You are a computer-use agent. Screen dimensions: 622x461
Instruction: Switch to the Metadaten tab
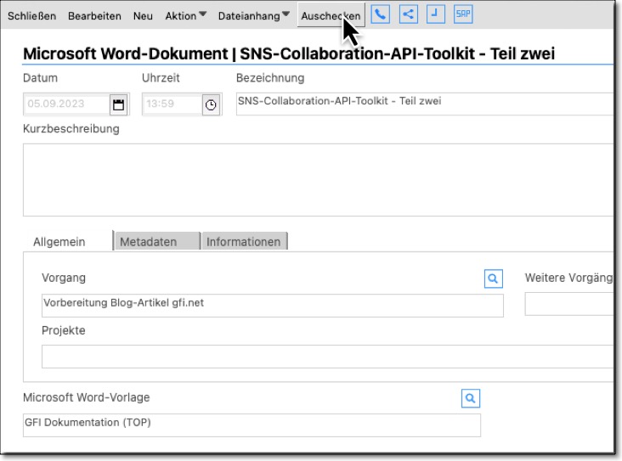(x=157, y=241)
